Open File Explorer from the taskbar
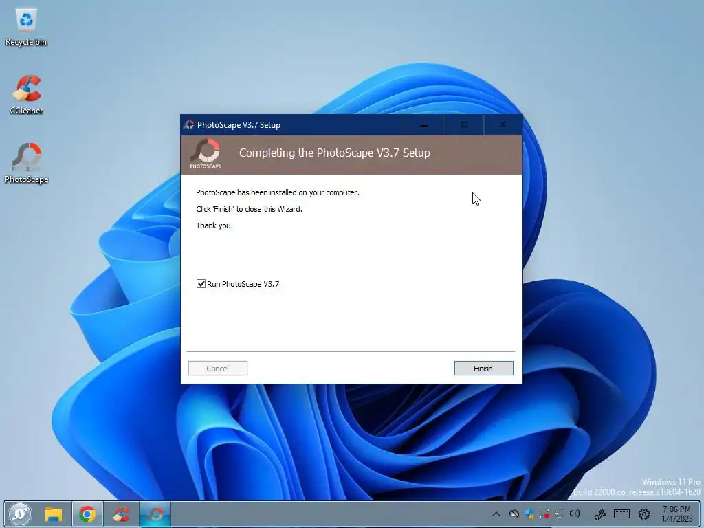The width and height of the screenshot is (704, 528). (54, 514)
